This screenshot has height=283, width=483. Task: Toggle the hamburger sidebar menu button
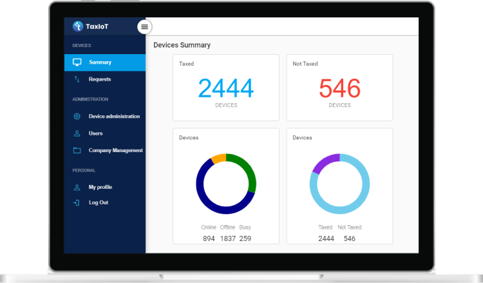pos(144,27)
